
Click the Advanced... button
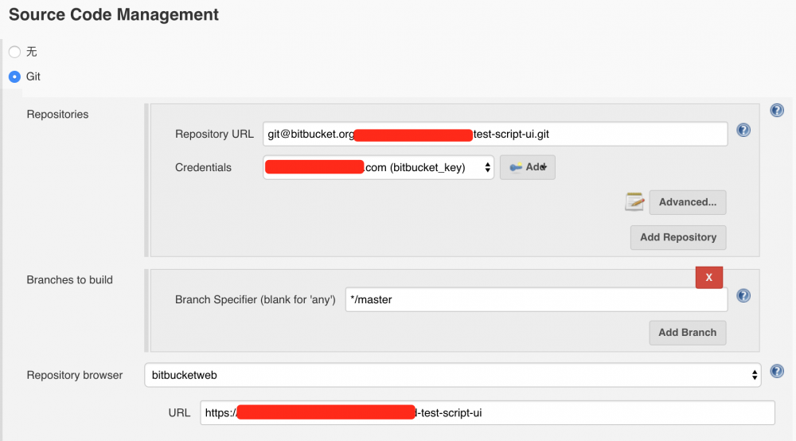tap(688, 202)
